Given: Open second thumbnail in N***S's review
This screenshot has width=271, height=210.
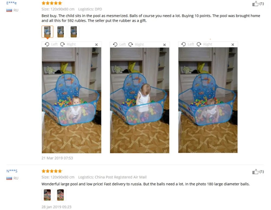Looking at the screenshot, I should [60, 195].
